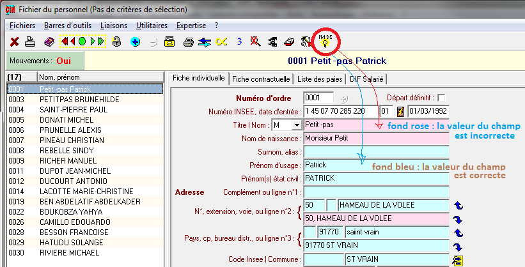The image size is (525, 267).
Task: Select employee 0003 PETITPAS BRUNEHILDE
Action: (85, 100)
